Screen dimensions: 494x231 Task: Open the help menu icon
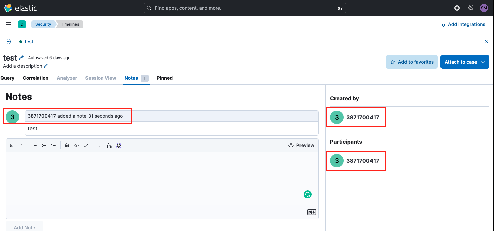pyautogui.click(x=457, y=8)
